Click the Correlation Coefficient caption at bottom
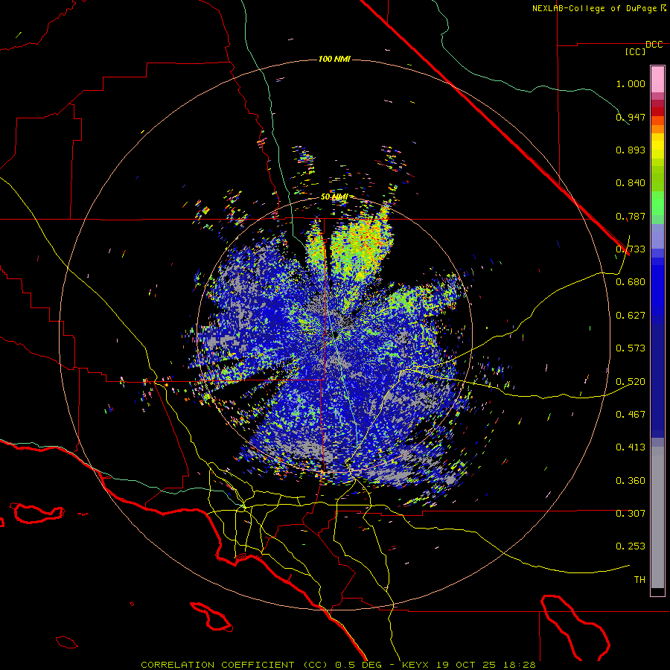This screenshot has height=670, width=670. click(338, 665)
